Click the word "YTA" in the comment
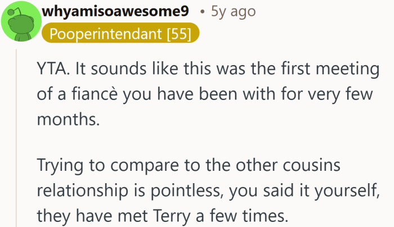The image size is (394, 227). click(51, 71)
